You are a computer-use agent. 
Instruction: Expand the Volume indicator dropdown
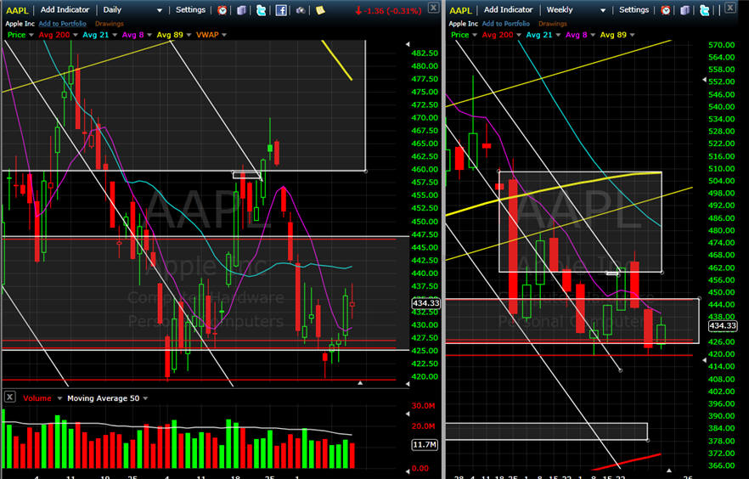tap(59, 398)
